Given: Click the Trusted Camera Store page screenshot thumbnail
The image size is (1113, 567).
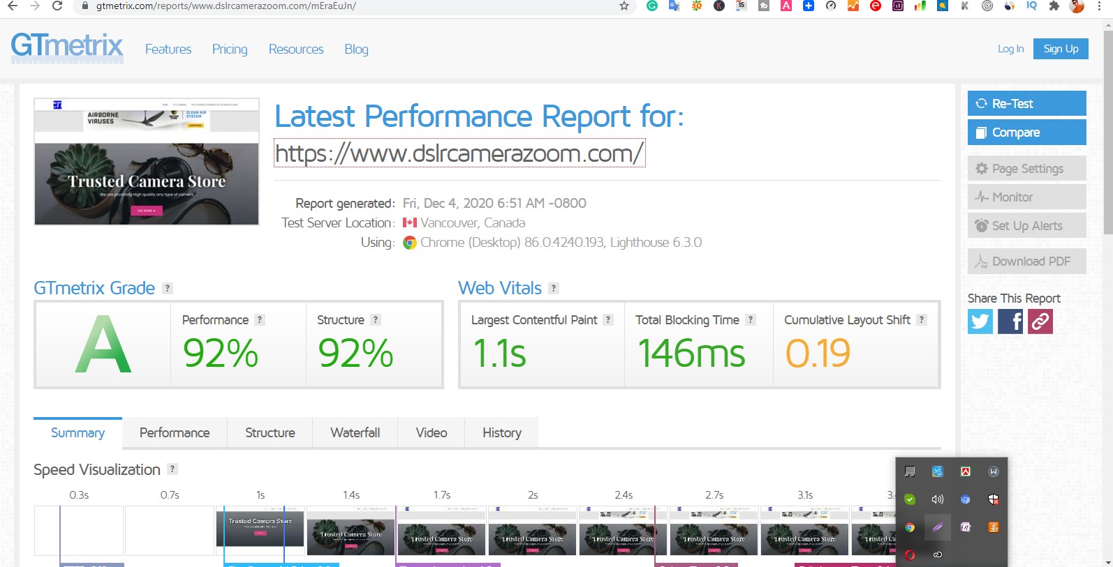Looking at the screenshot, I should [147, 162].
